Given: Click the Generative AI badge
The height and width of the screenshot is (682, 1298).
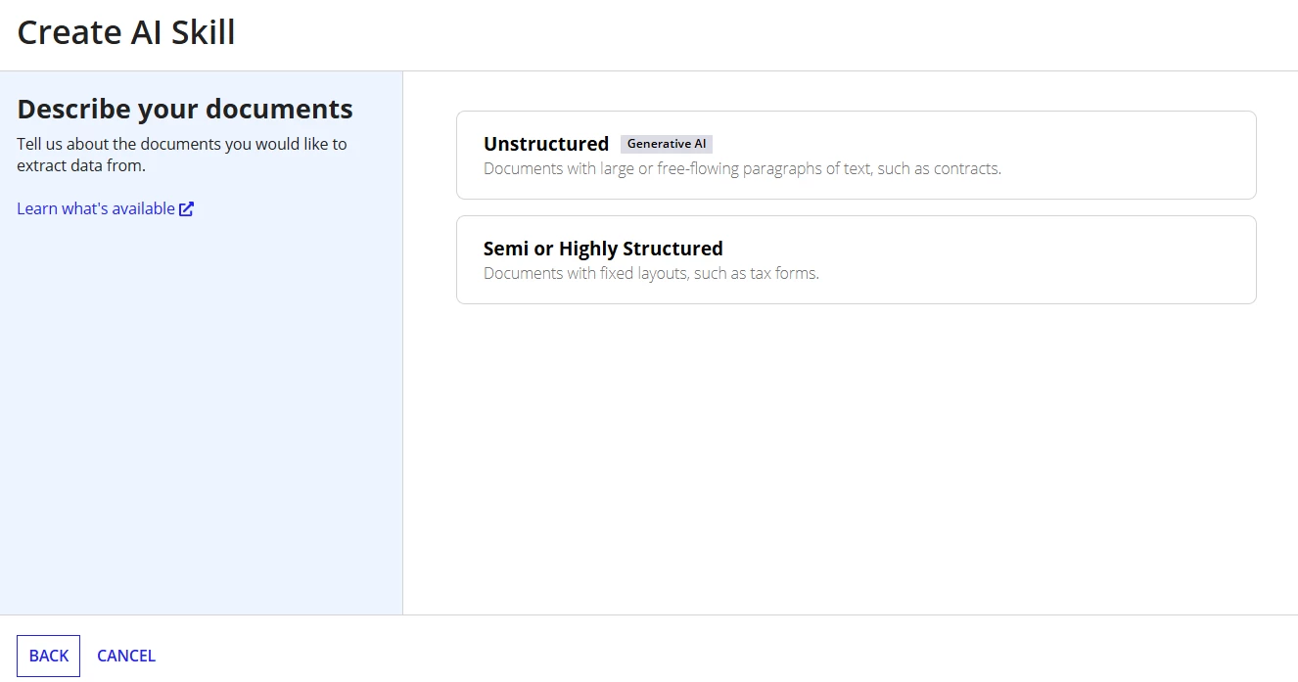Looking at the screenshot, I should (x=667, y=144).
